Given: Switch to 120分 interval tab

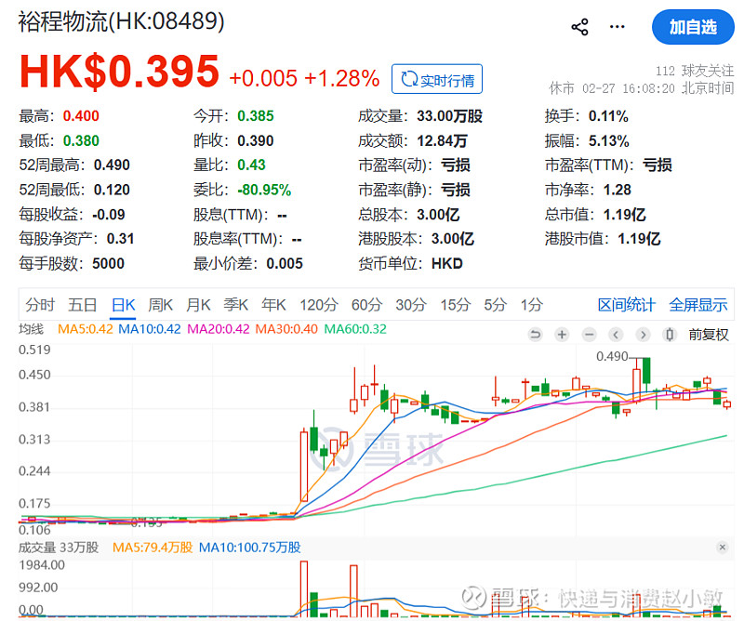Looking at the screenshot, I should 319,305.
